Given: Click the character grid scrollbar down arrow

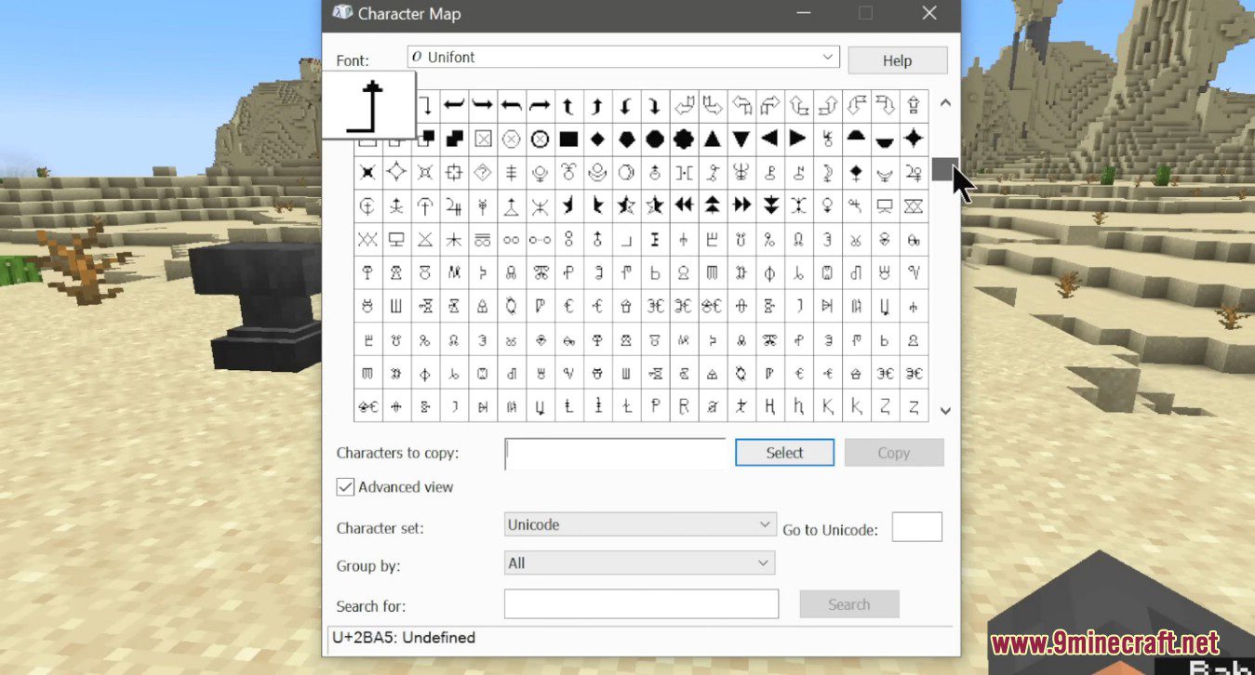Looking at the screenshot, I should [945, 410].
